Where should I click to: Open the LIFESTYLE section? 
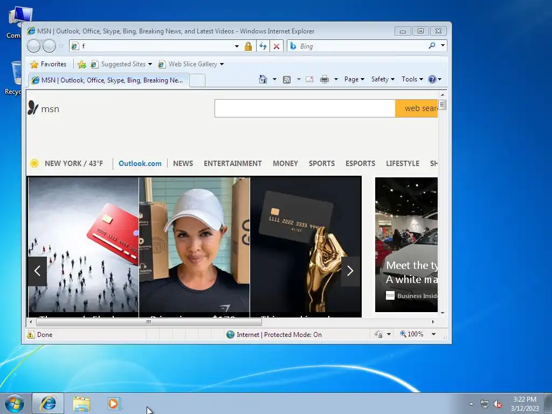coord(403,163)
